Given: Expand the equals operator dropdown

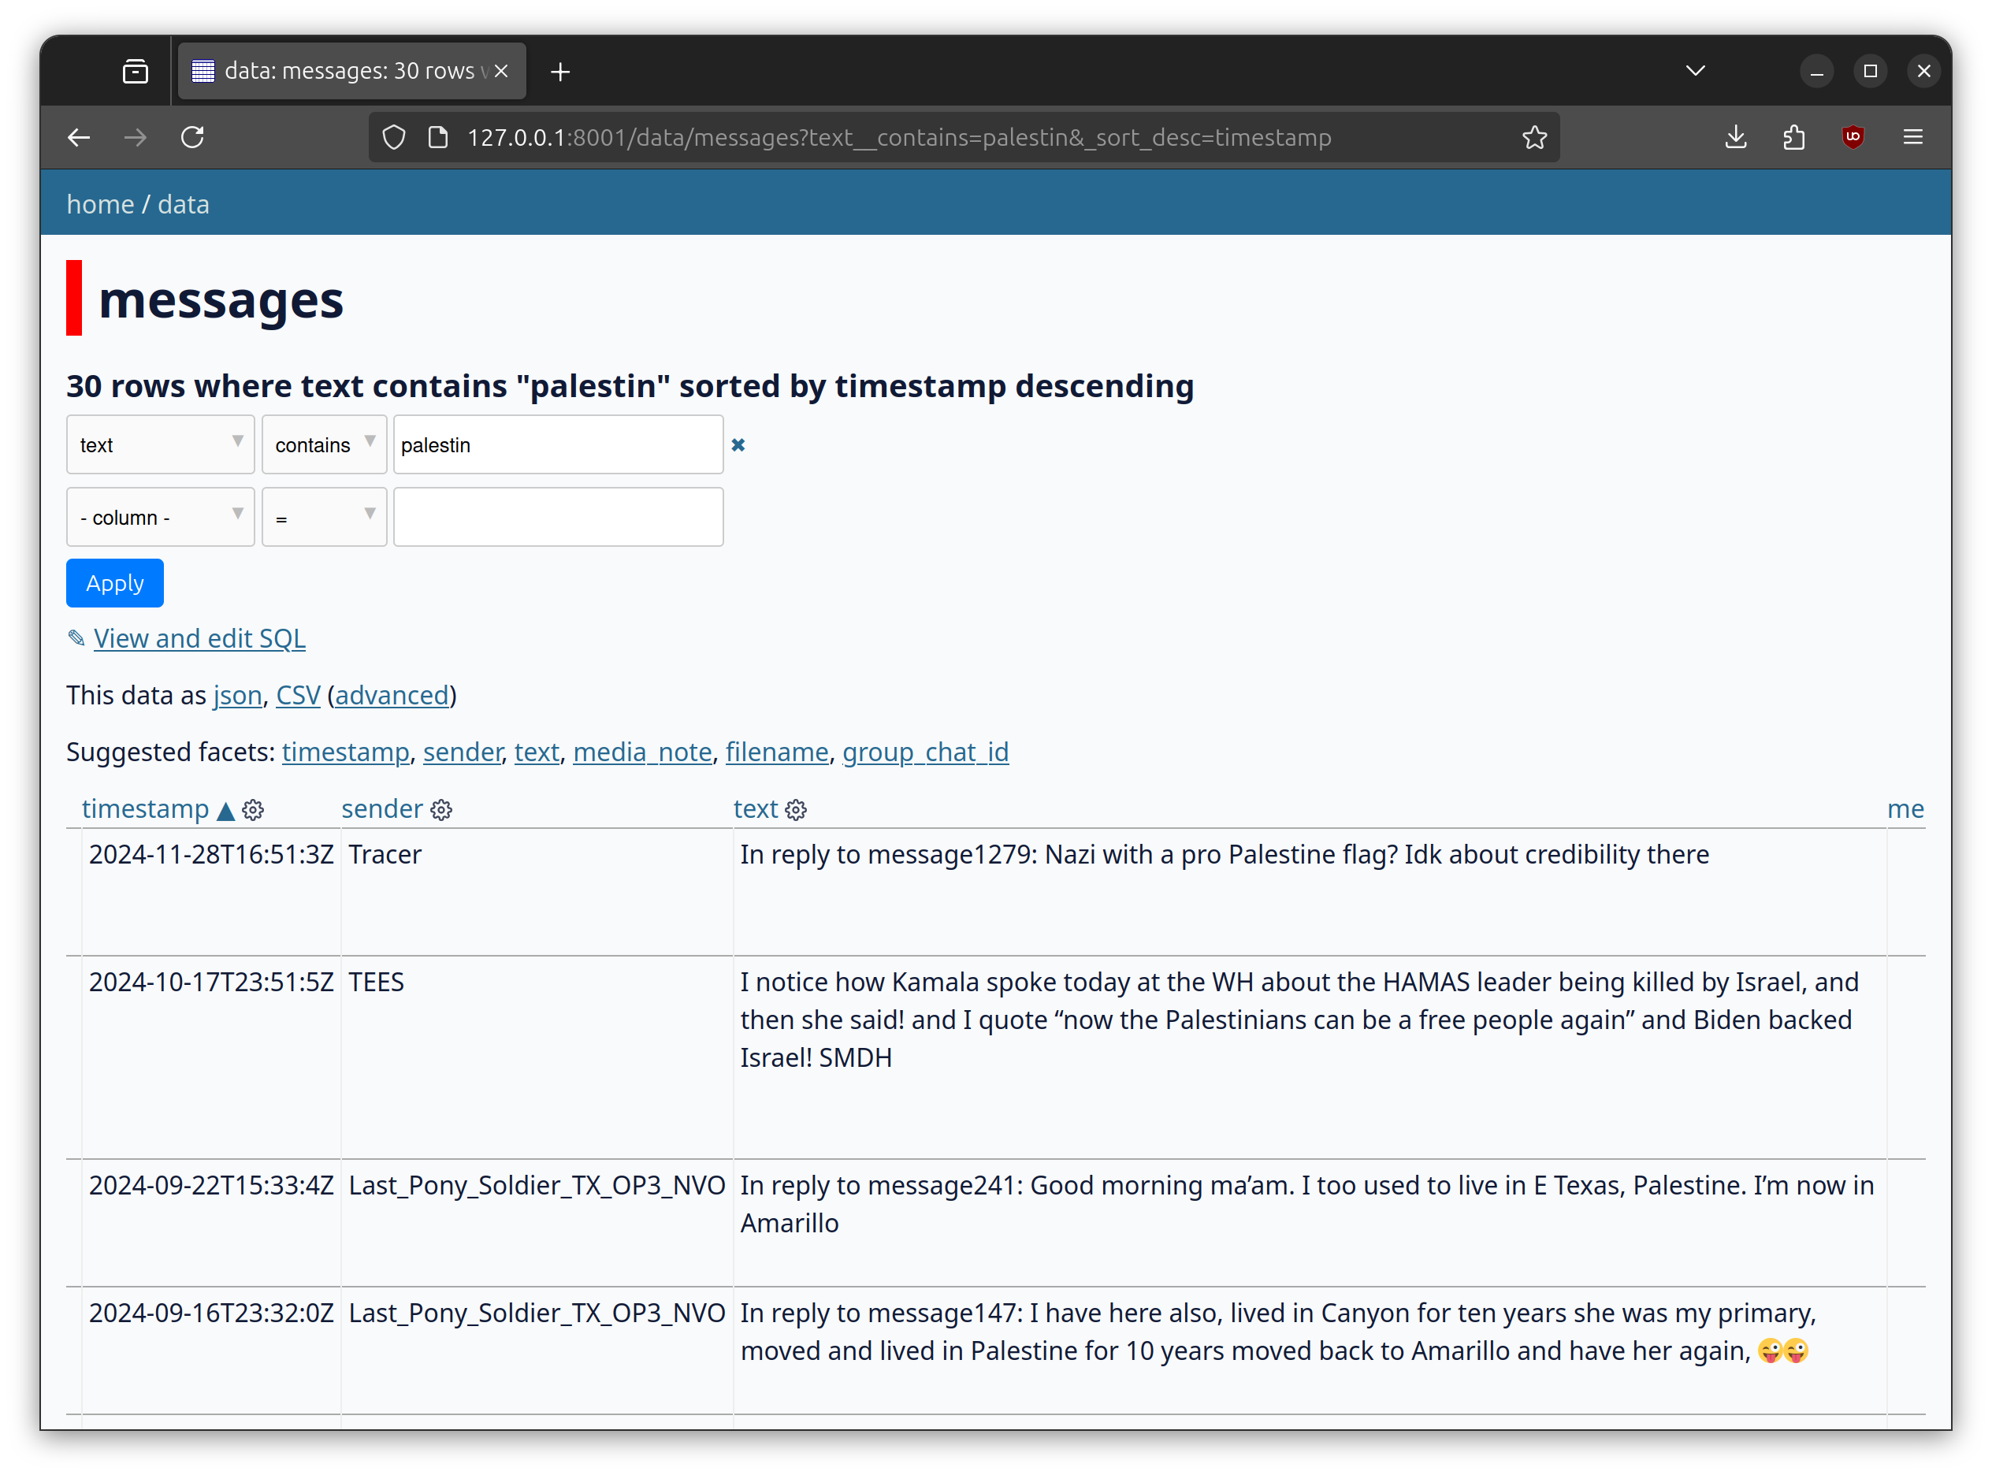Looking at the screenshot, I should click(324, 517).
